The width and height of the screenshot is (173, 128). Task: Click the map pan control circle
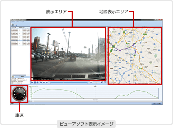(111, 30)
